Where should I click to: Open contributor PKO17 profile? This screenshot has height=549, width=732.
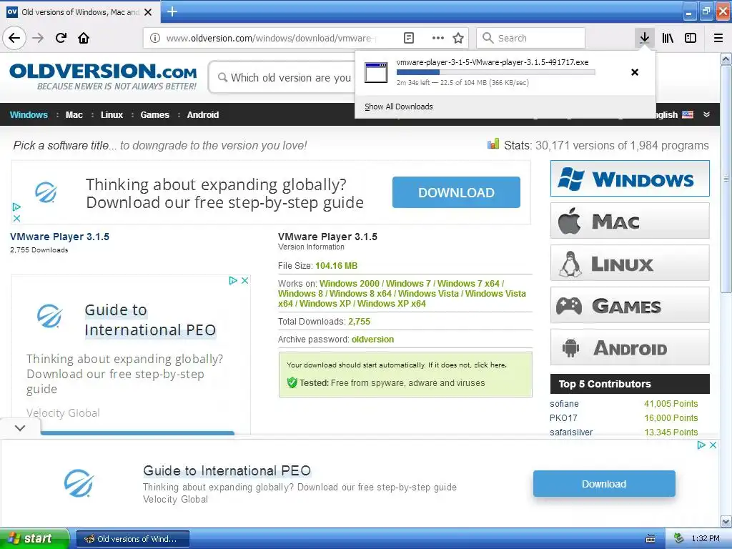(563, 417)
